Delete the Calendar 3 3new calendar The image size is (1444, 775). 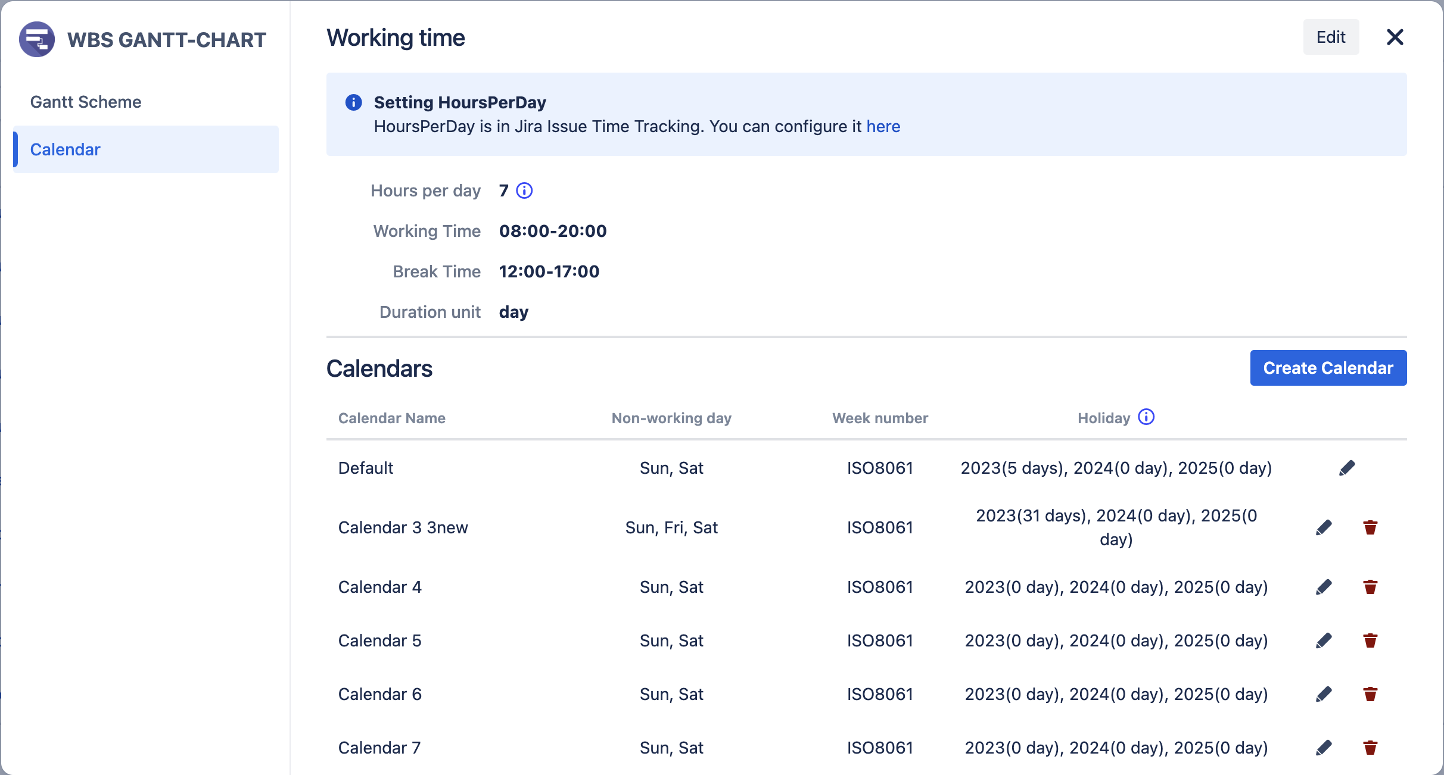[1370, 527]
